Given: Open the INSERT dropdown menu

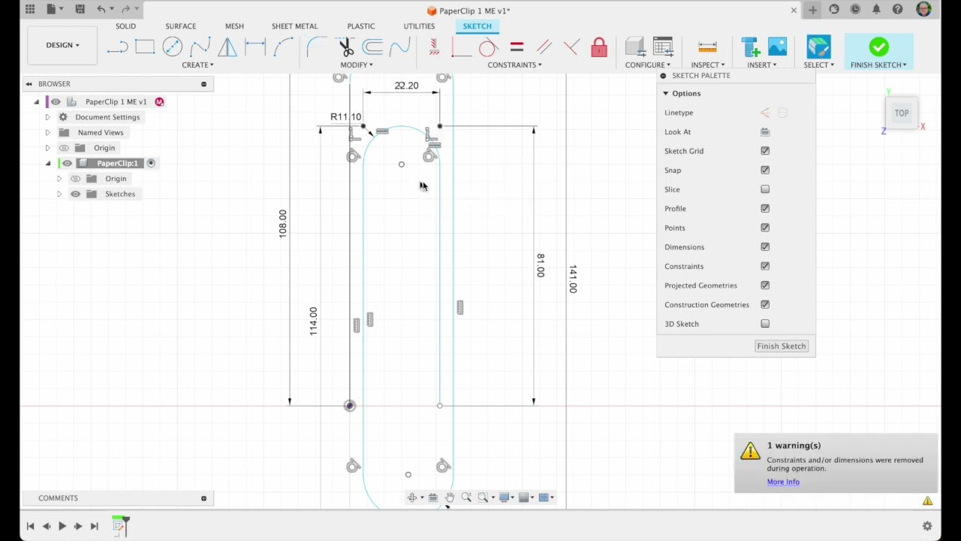Looking at the screenshot, I should click(762, 65).
